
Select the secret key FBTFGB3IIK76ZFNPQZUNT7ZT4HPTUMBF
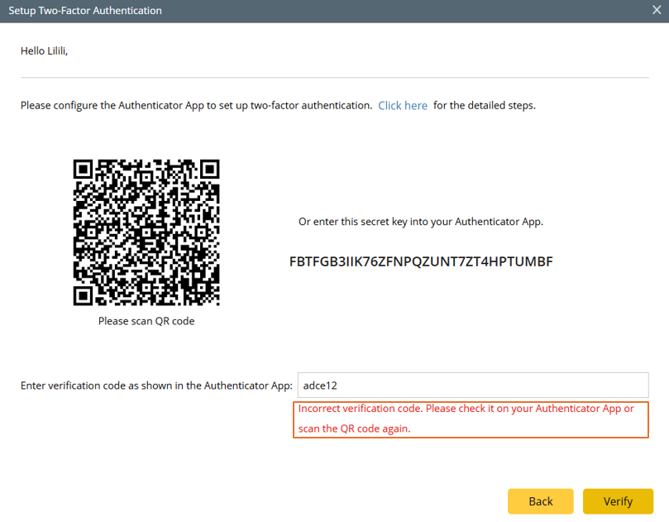click(421, 261)
